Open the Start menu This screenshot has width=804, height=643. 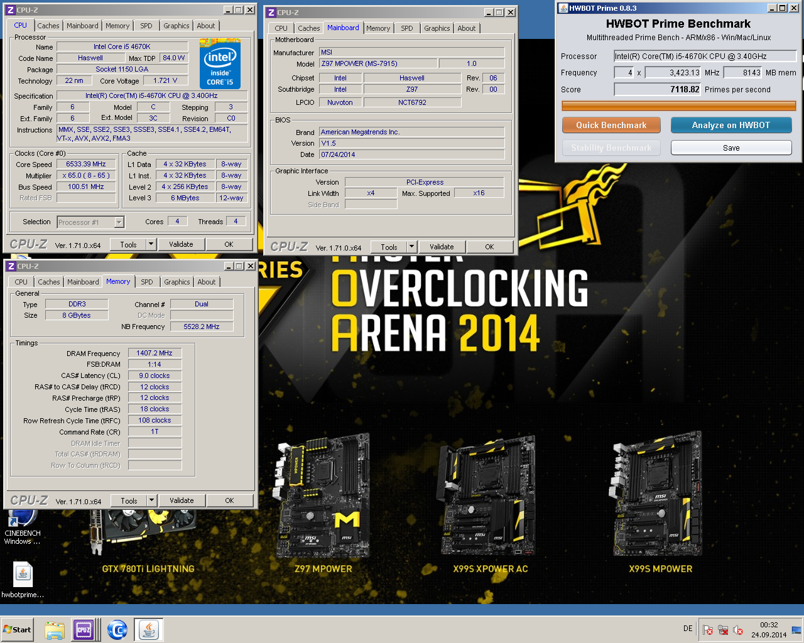(x=18, y=630)
